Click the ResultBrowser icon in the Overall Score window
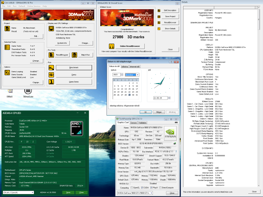 pyautogui.click(x=159, y=23)
